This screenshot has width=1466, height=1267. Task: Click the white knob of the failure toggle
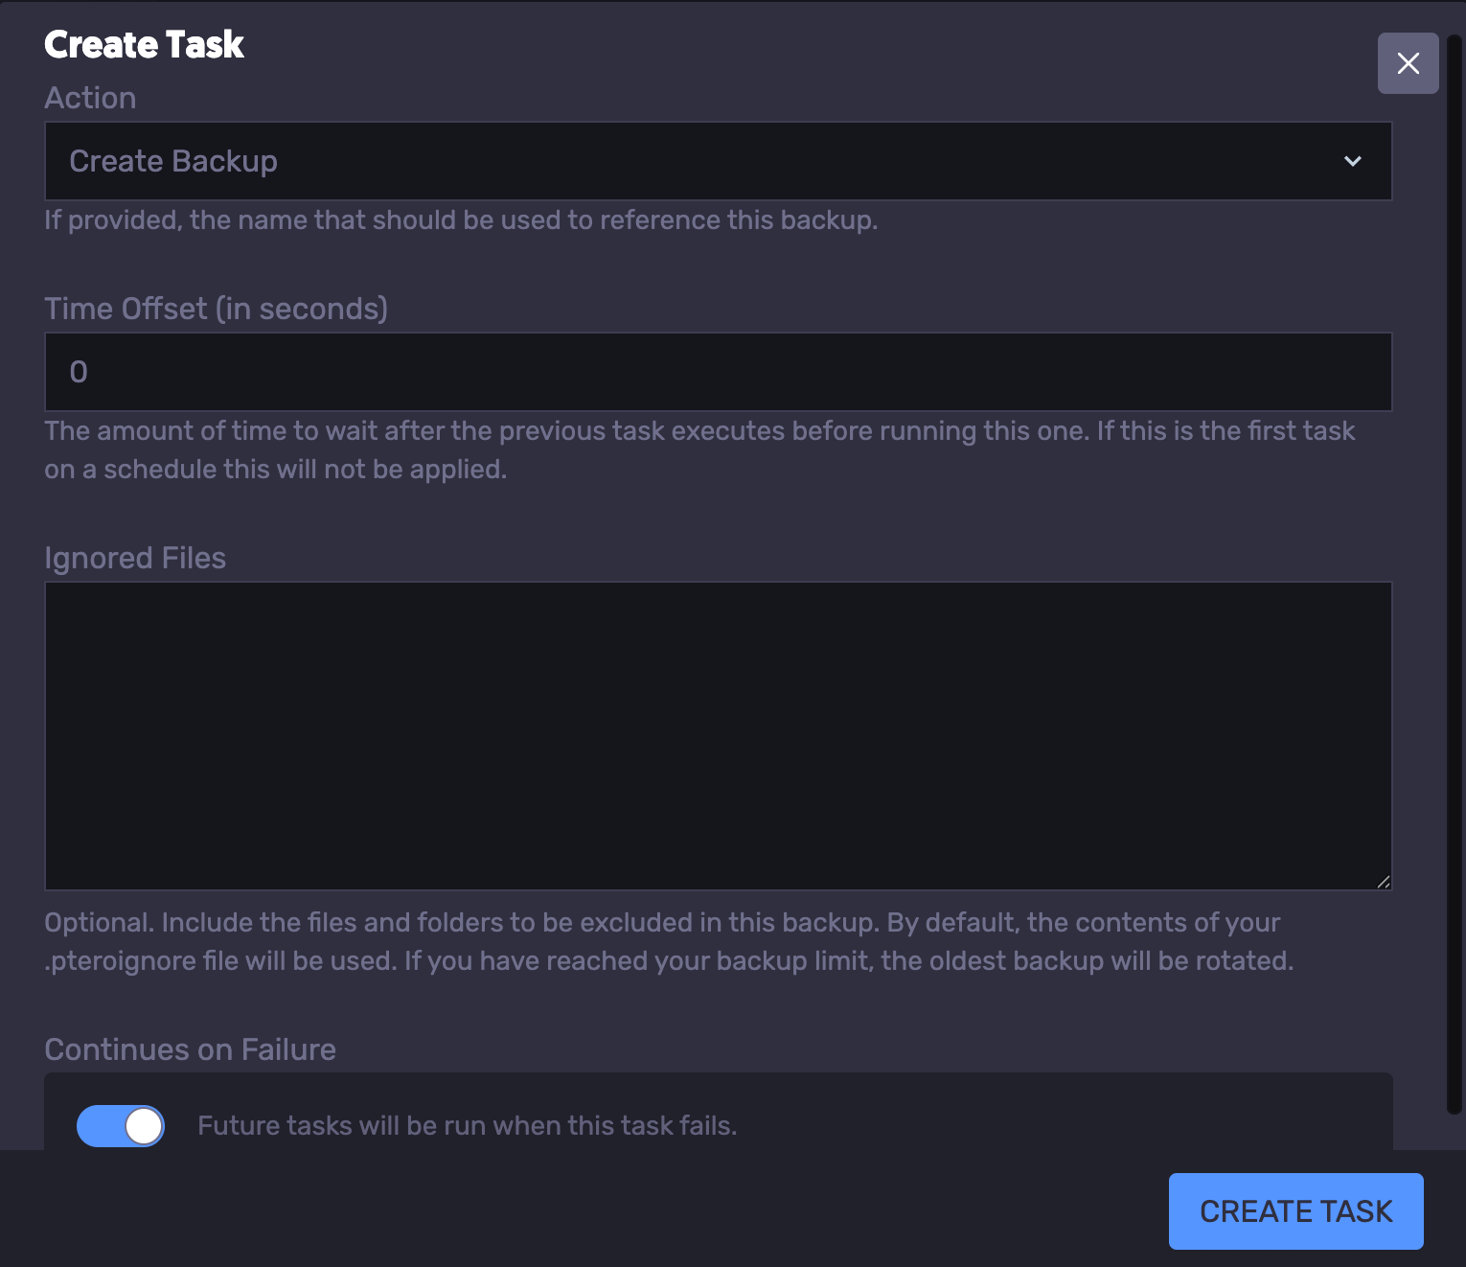144,1126
